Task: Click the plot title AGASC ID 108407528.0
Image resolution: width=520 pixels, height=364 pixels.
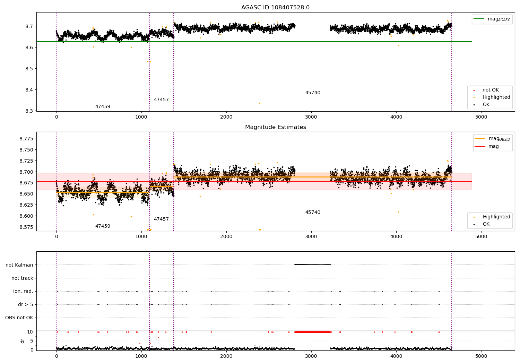Action: point(275,8)
